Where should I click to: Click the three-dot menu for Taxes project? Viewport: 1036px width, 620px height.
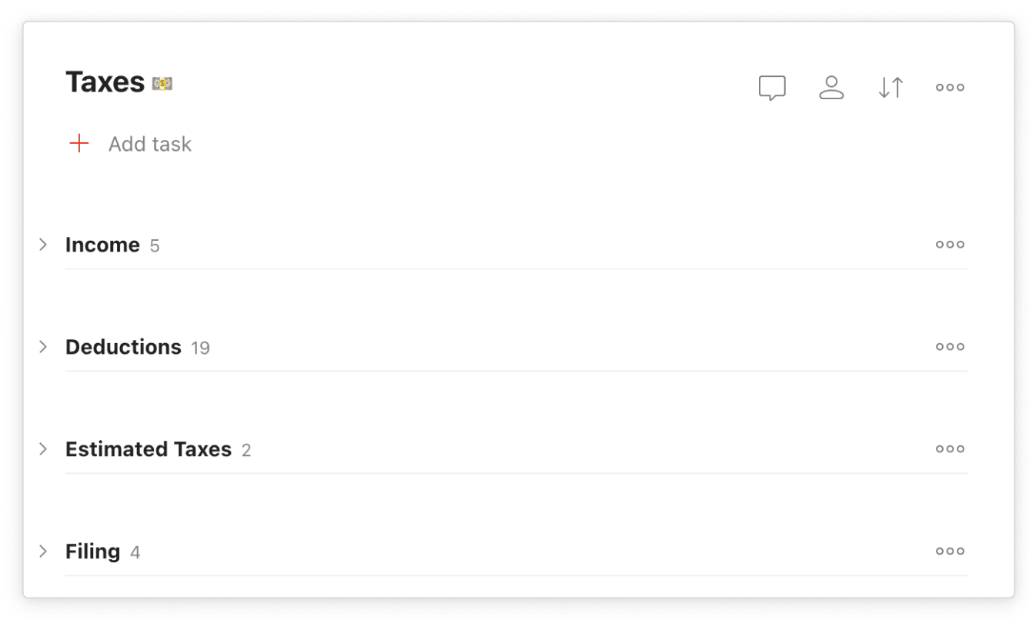click(949, 87)
